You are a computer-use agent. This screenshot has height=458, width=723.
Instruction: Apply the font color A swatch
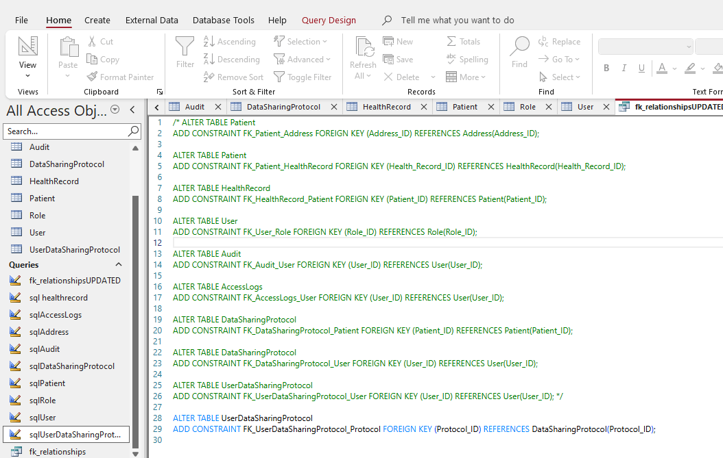[662, 68]
